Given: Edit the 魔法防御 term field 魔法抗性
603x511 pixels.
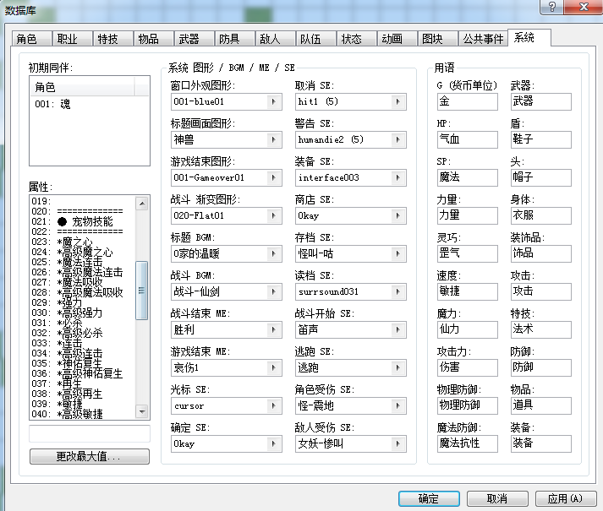Looking at the screenshot, I should (x=467, y=444).
